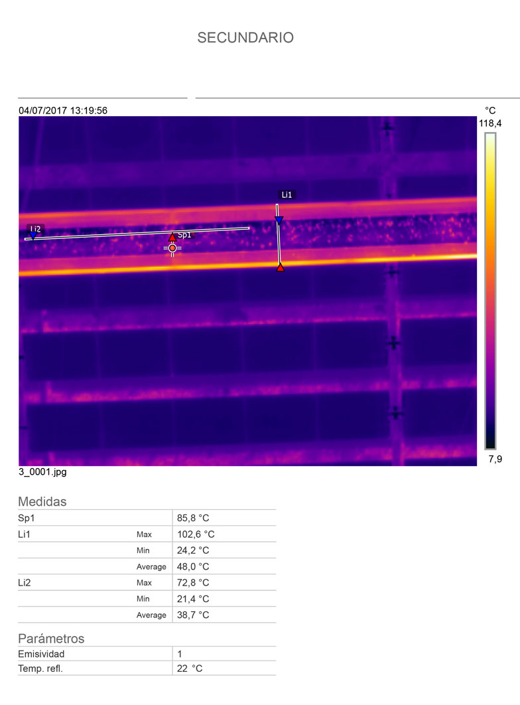Image resolution: width=520 pixels, height=705 pixels.
Task: Click the temperature color scale bar
Action: [x=490, y=291]
